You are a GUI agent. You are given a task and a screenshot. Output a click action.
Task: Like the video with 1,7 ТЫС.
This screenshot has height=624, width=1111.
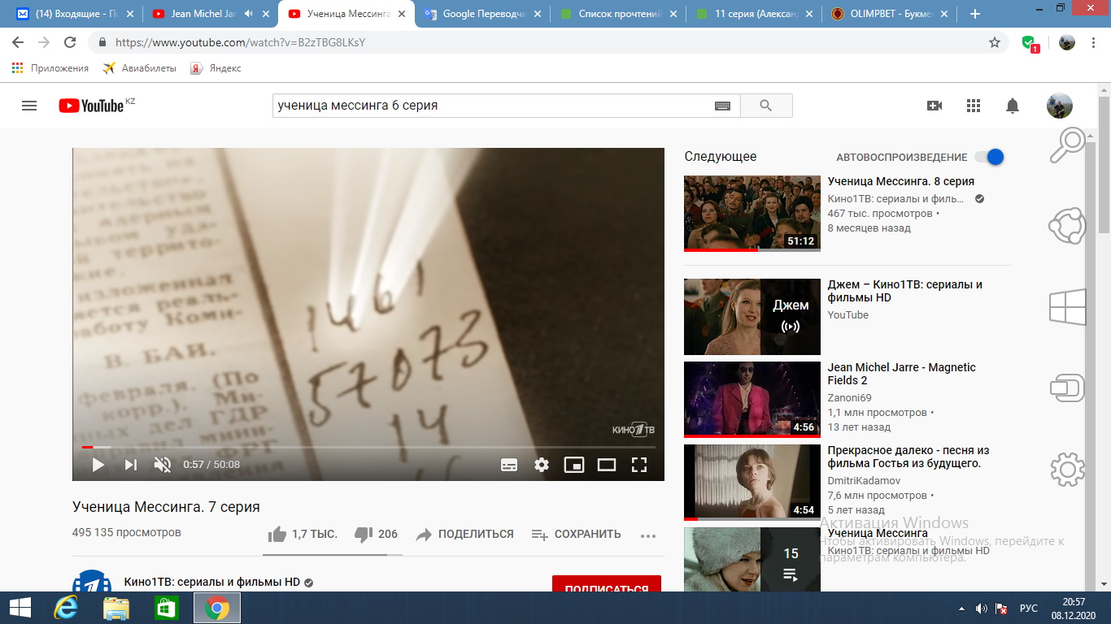tap(303, 534)
